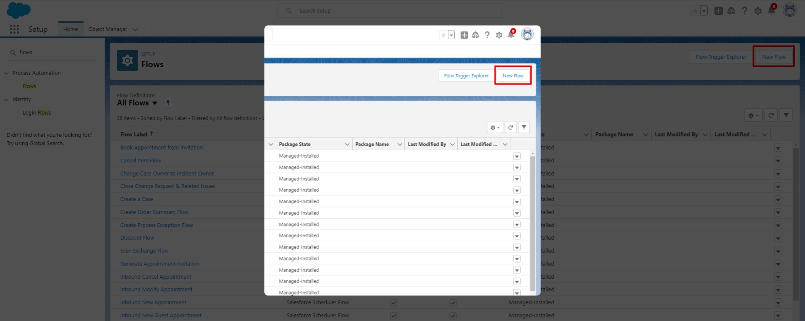Click the refresh icon inside the popup image
Viewport: 805px width, 321px height.
point(510,128)
